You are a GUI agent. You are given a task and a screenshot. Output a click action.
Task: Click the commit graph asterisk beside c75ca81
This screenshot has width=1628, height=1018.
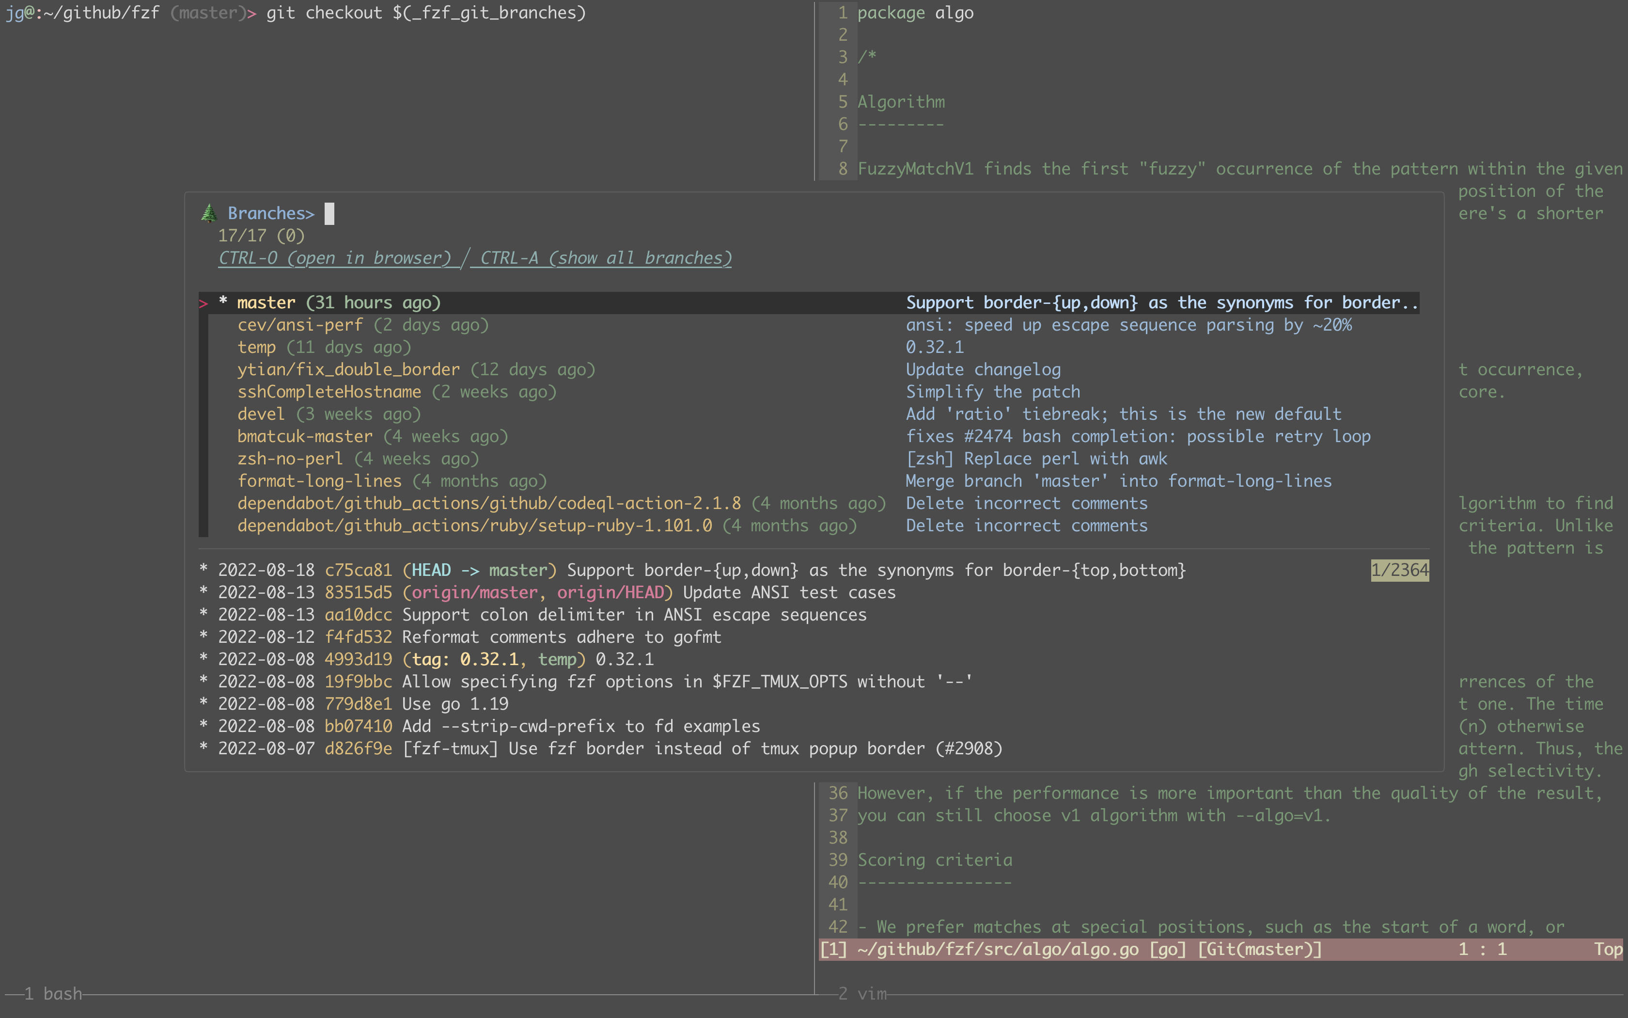click(x=203, y=570)
